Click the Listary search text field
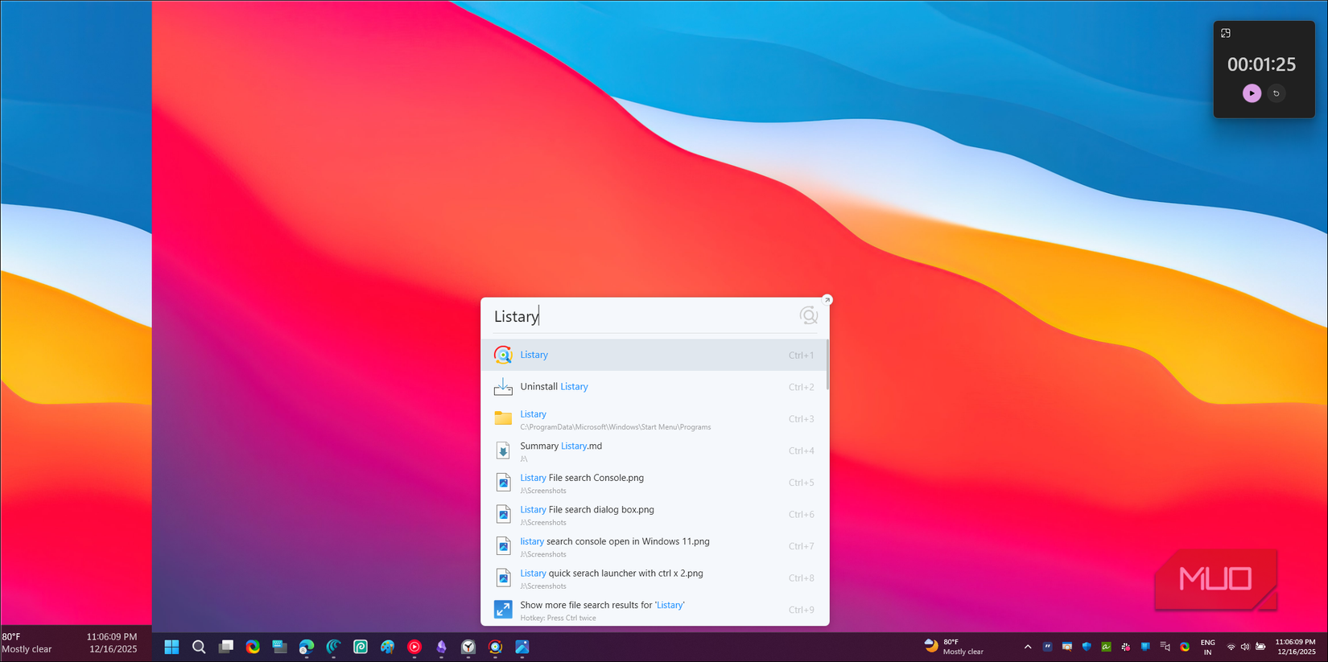The width and height of the screenshot is (1328, 662). click(x=642, y=316)
